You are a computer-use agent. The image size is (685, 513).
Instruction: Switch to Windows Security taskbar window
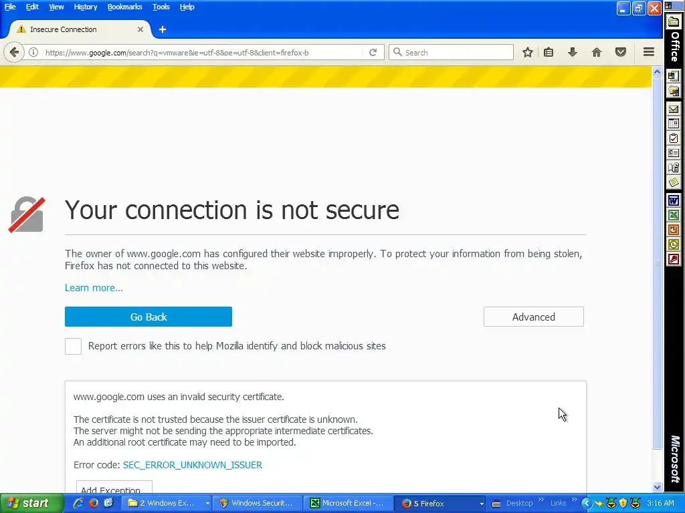tap(257, 504)
